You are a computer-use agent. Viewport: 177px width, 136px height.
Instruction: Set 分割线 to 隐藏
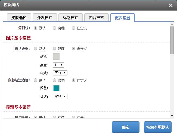[55, 28]
